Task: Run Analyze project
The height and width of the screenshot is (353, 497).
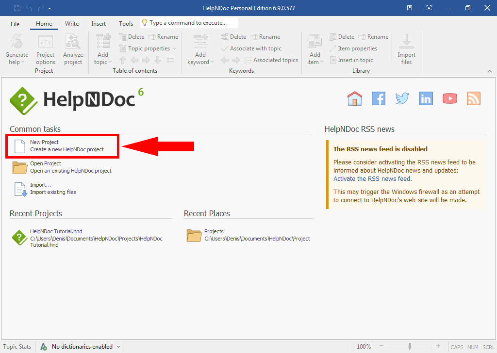Action: point(73,49)
